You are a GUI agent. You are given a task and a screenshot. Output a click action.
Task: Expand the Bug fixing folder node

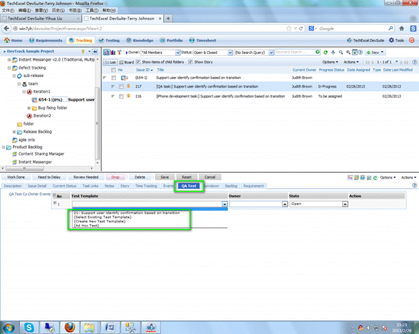coord(29,108)
